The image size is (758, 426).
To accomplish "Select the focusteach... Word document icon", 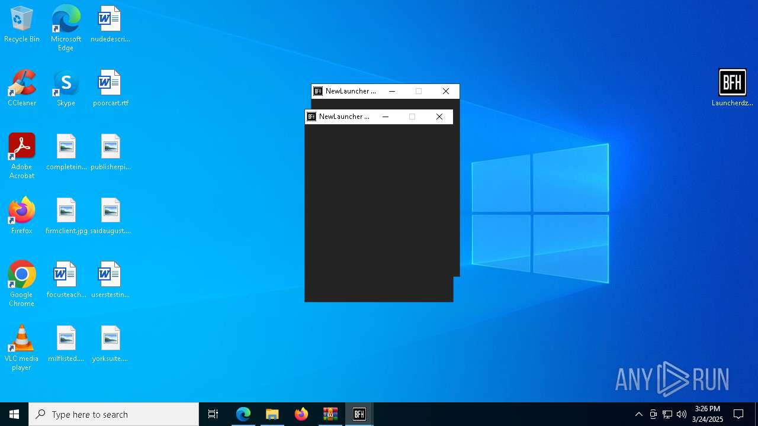I will pos(66,280).
